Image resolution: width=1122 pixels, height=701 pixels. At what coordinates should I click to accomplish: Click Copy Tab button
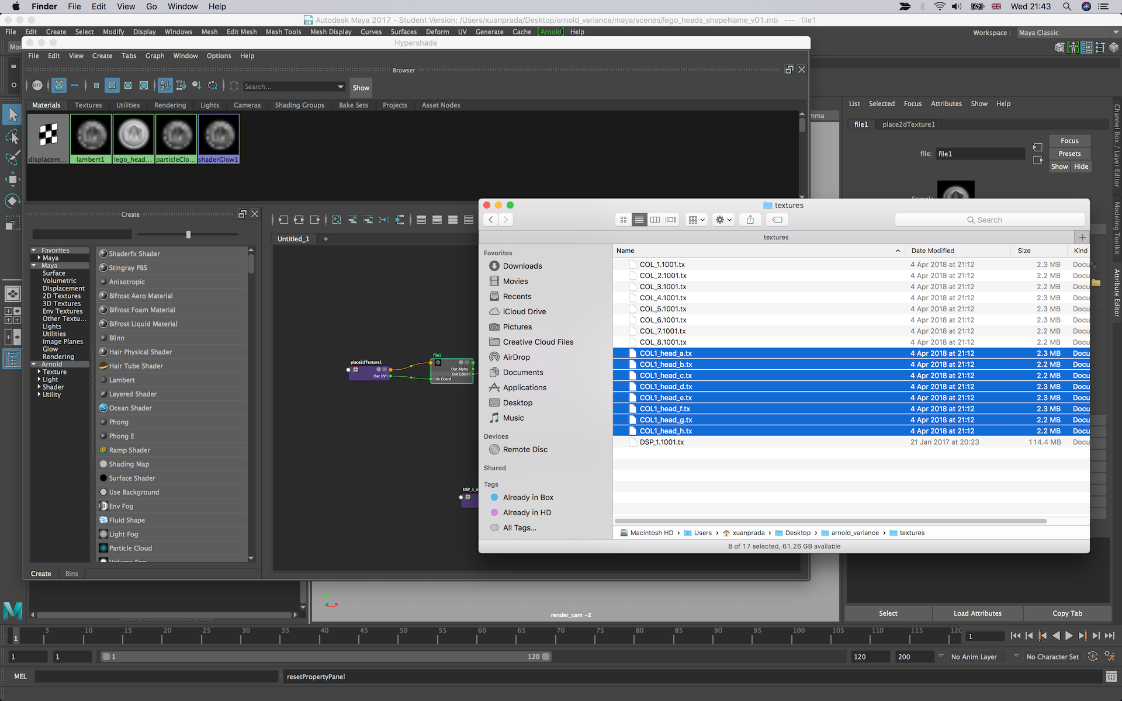(x=1067, y=613)
